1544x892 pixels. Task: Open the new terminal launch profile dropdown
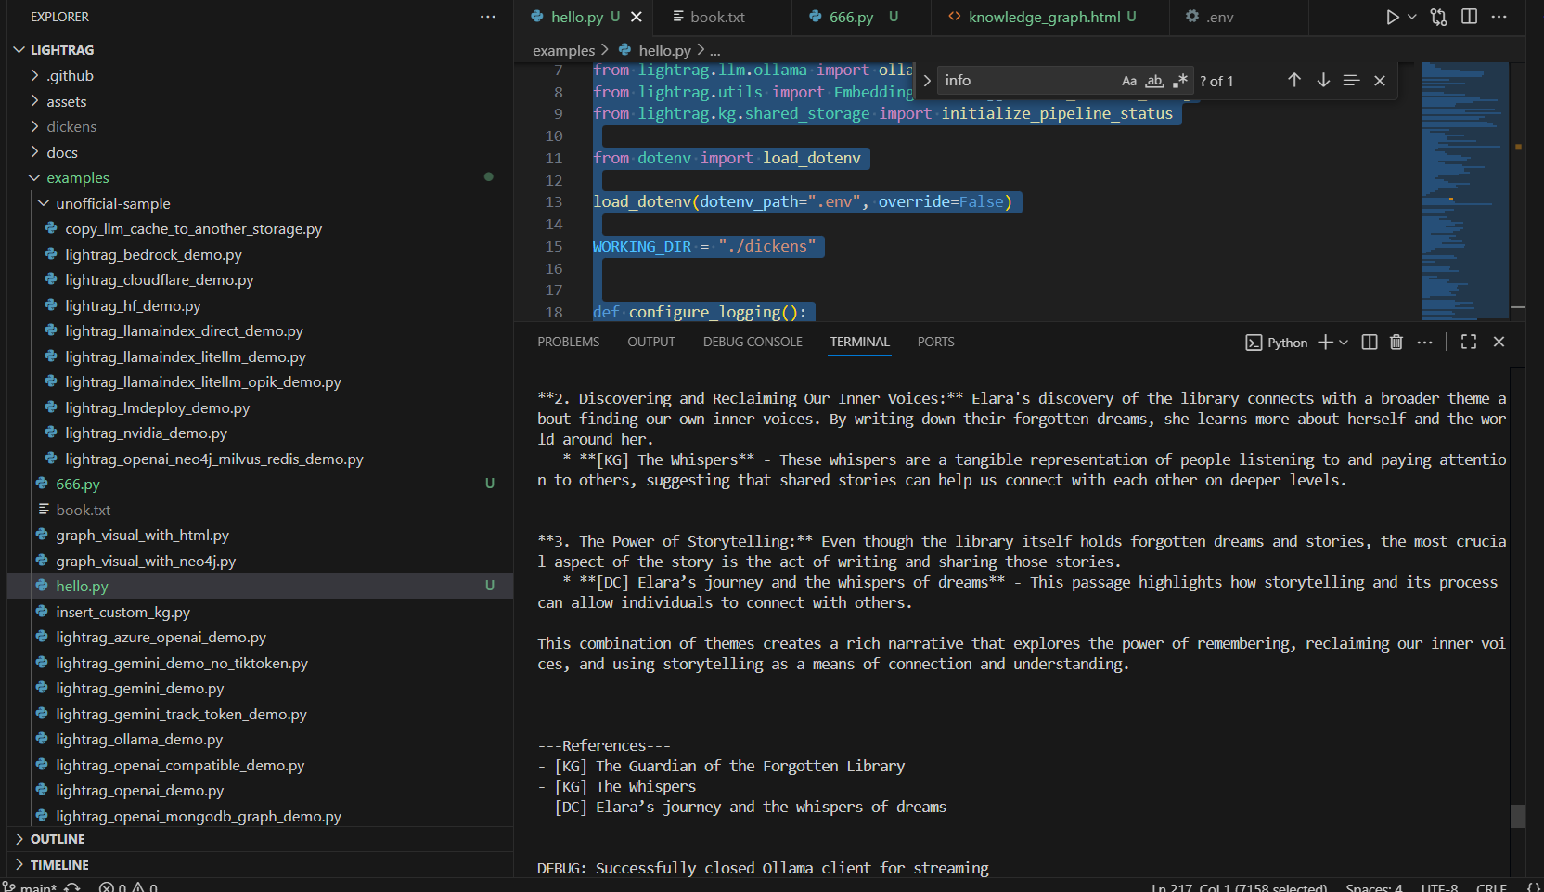pos(1344,343)
